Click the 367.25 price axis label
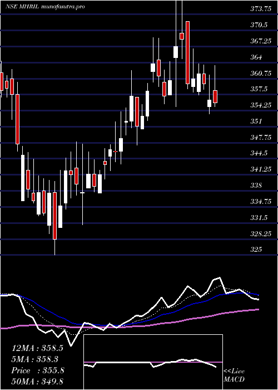The width and height of the screenshot is (278, 390). pos(260,41)
